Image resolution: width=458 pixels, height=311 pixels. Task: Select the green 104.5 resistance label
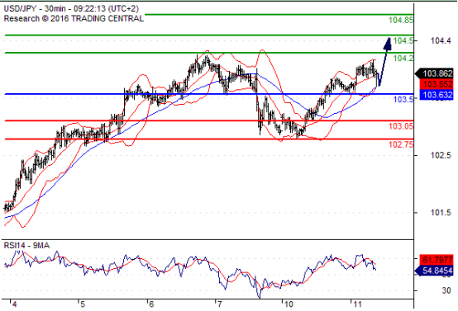(403, 40)
